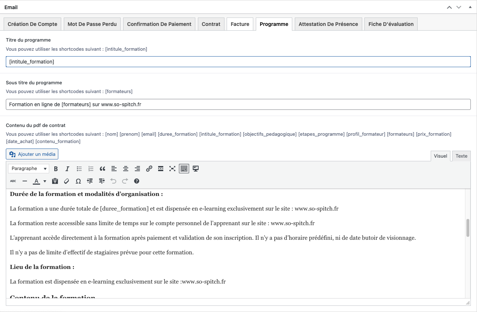Image resolution: width=477 pixels, height=312 pixels.
Task: Open the Paragraphe format dropdown
Action: (x=28, y=168)
